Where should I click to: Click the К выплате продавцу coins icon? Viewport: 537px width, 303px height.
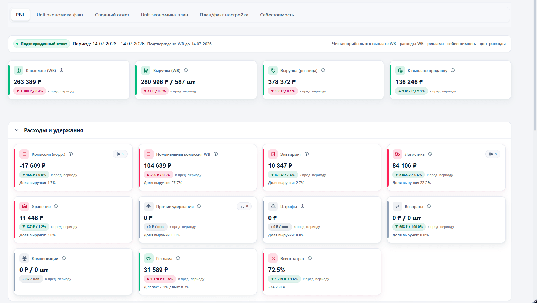[400, 70]
